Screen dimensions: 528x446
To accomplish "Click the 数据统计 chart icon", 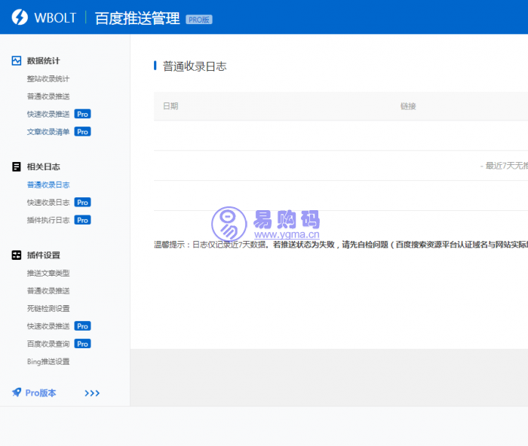I will coord(17,61).
